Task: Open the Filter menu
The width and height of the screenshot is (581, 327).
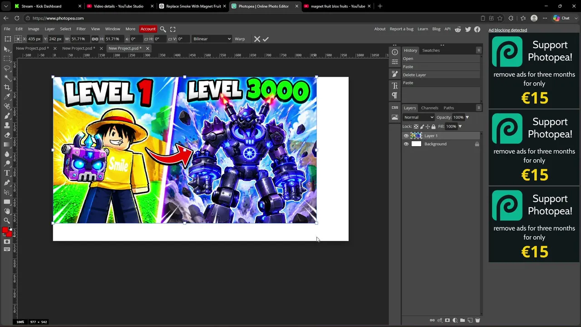Action: pyautogui.click(x=81, y=29)
